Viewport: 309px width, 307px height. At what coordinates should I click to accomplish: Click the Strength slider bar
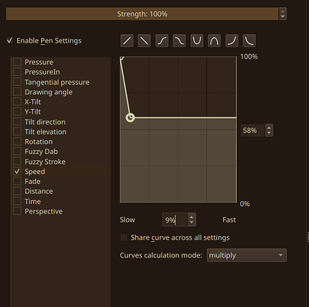142,14
